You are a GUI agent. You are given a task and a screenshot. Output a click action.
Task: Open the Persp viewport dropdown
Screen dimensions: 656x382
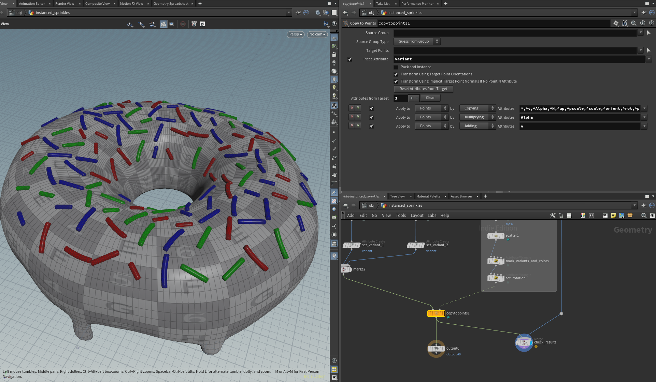pos(295,34)
